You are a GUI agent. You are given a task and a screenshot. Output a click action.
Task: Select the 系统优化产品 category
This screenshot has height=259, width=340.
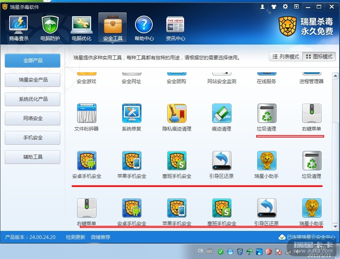(33, 99)
